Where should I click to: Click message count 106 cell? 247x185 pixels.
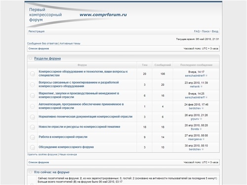(x=163, y=74)
